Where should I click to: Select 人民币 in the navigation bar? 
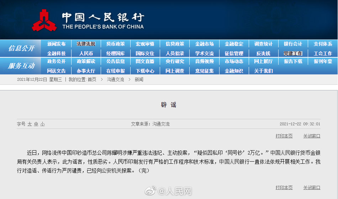point(86,53)
